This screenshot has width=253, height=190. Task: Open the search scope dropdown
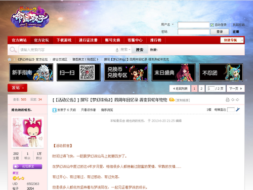point(125,50)
